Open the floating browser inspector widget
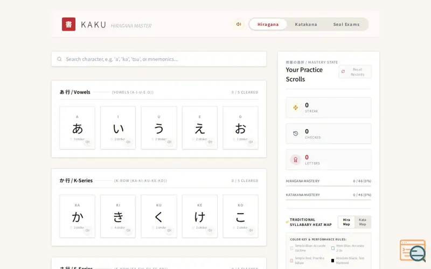Screen dimensions: 431x269 click(x=413, y=251)
